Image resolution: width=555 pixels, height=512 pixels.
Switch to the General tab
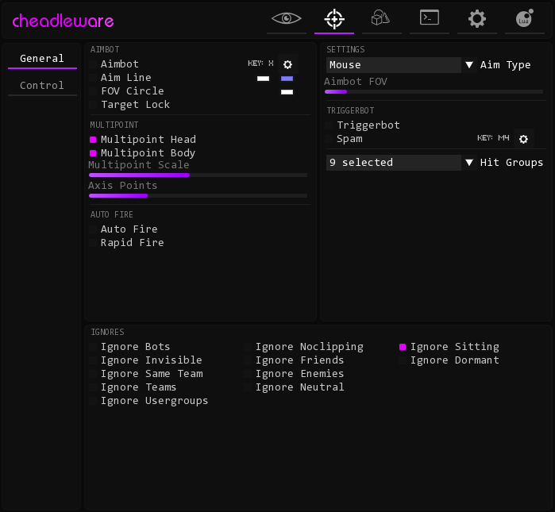click(42, 59)
